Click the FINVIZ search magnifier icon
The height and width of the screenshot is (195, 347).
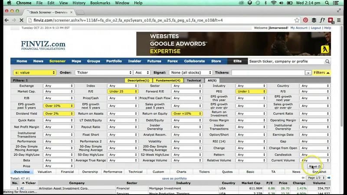point(327,62)
